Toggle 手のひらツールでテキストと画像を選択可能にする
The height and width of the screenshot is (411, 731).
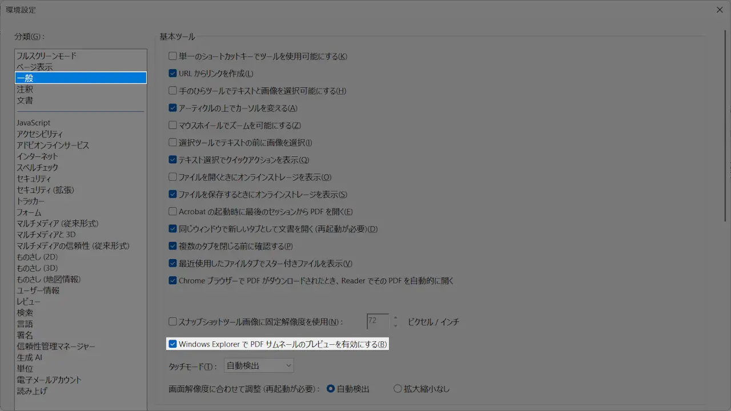[173, 91]
